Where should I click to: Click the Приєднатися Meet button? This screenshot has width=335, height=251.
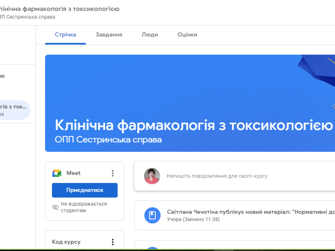85,190
